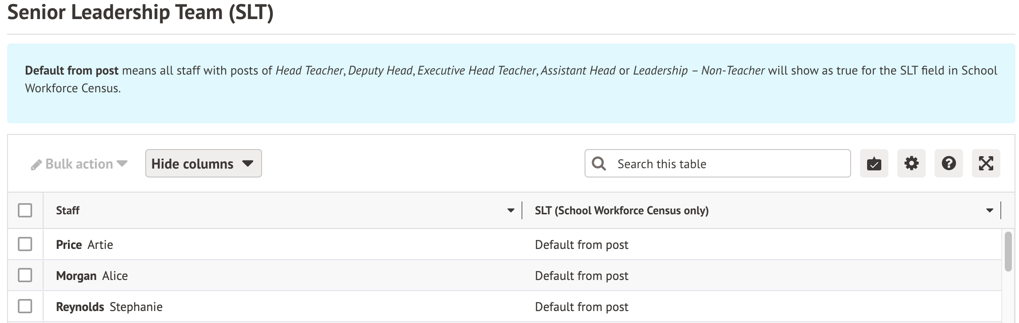Image resolution: width=1019 pixels, height=323 pixels.
Task: Click Reynolds Stephanie's Default from post value
Action: [581, 307]
